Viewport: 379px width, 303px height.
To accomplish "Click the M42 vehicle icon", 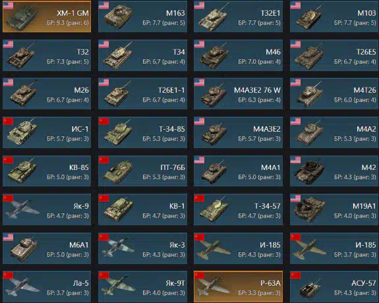I will pyautogui.click(x=309, y=172).
